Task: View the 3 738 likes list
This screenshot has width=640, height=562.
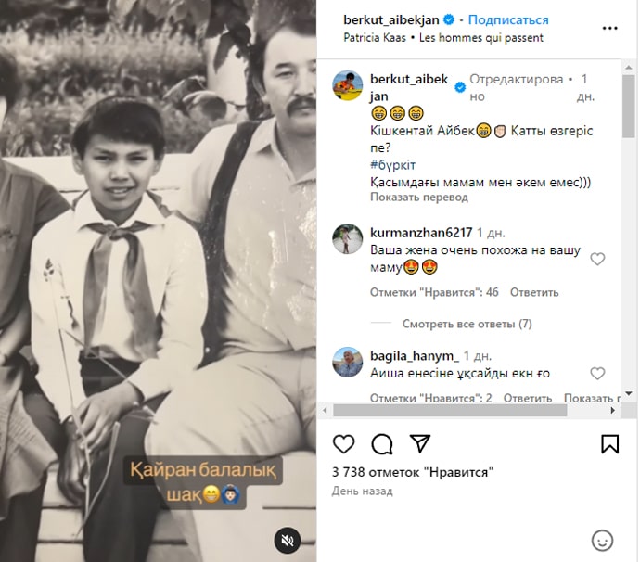Action: [x=413, y=472]
